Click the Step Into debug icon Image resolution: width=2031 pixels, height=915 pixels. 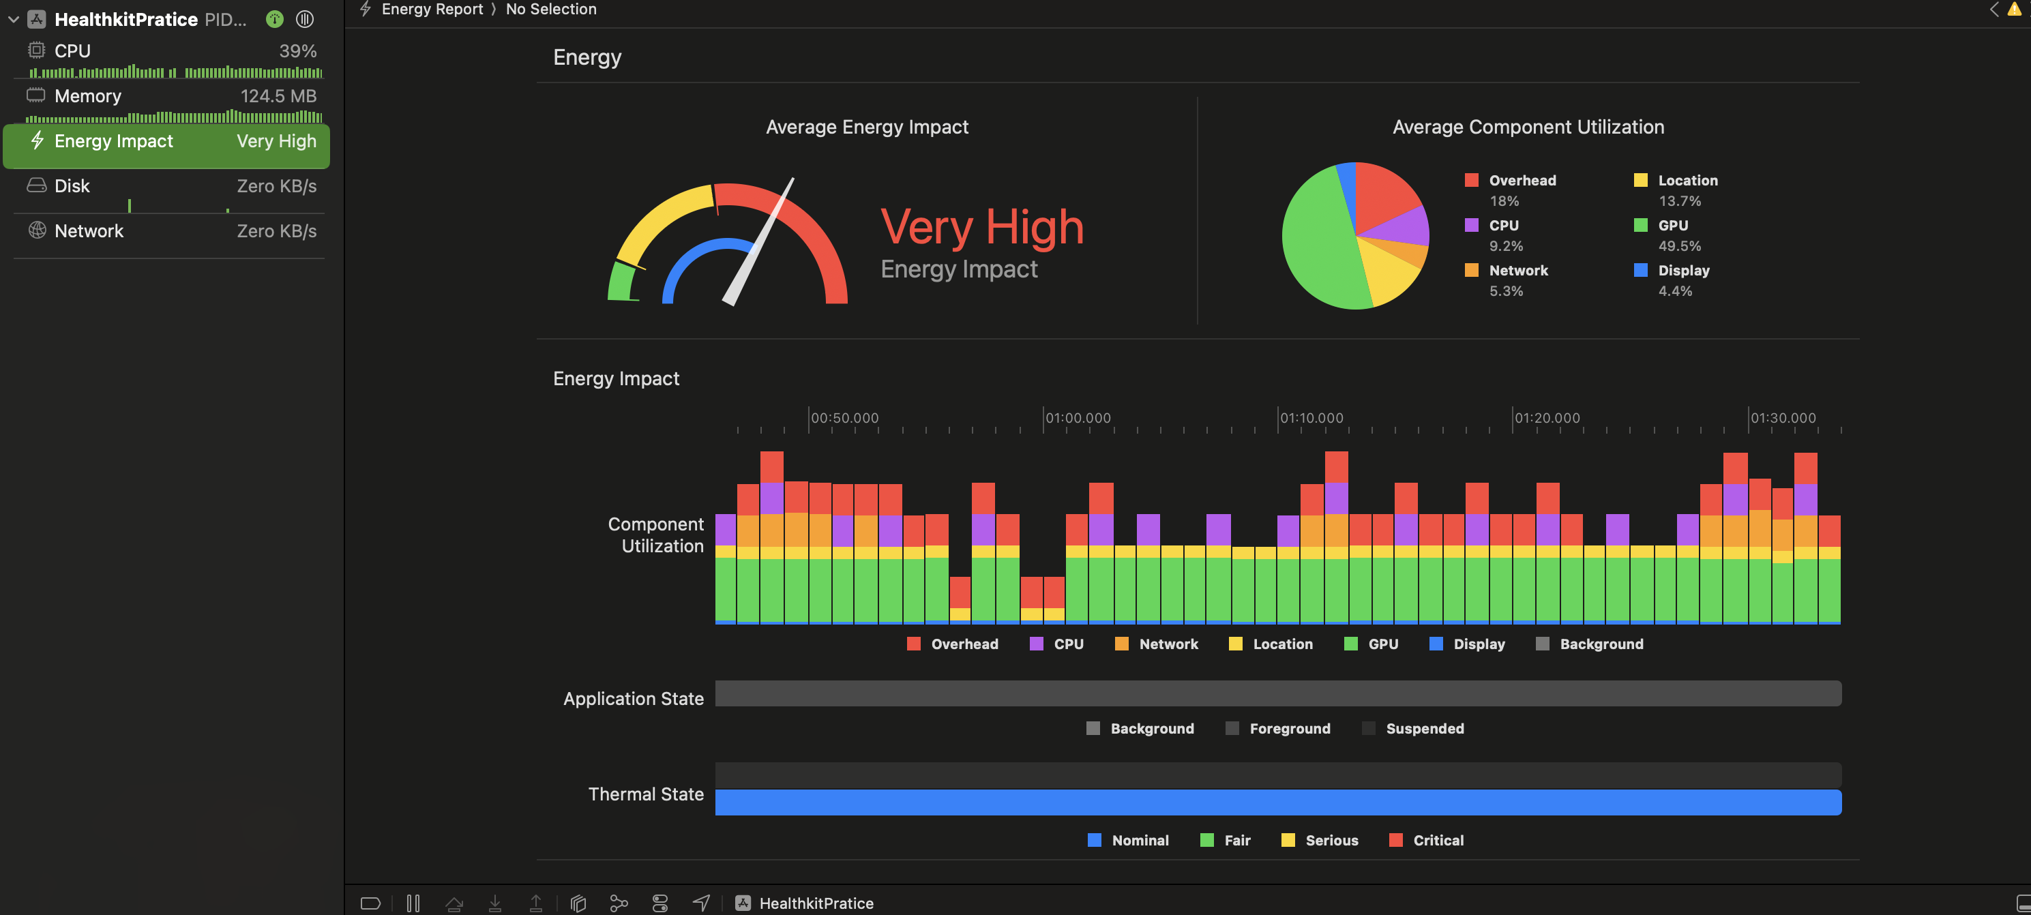tap(495, 903)
